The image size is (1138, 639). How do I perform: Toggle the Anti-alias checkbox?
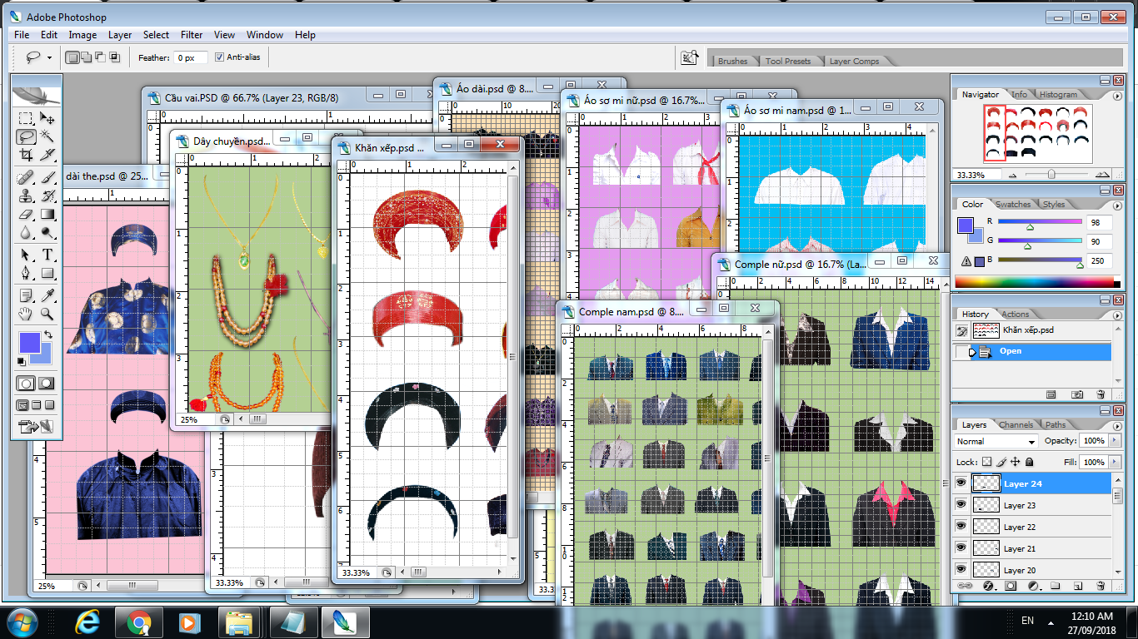tap(219, 57)
